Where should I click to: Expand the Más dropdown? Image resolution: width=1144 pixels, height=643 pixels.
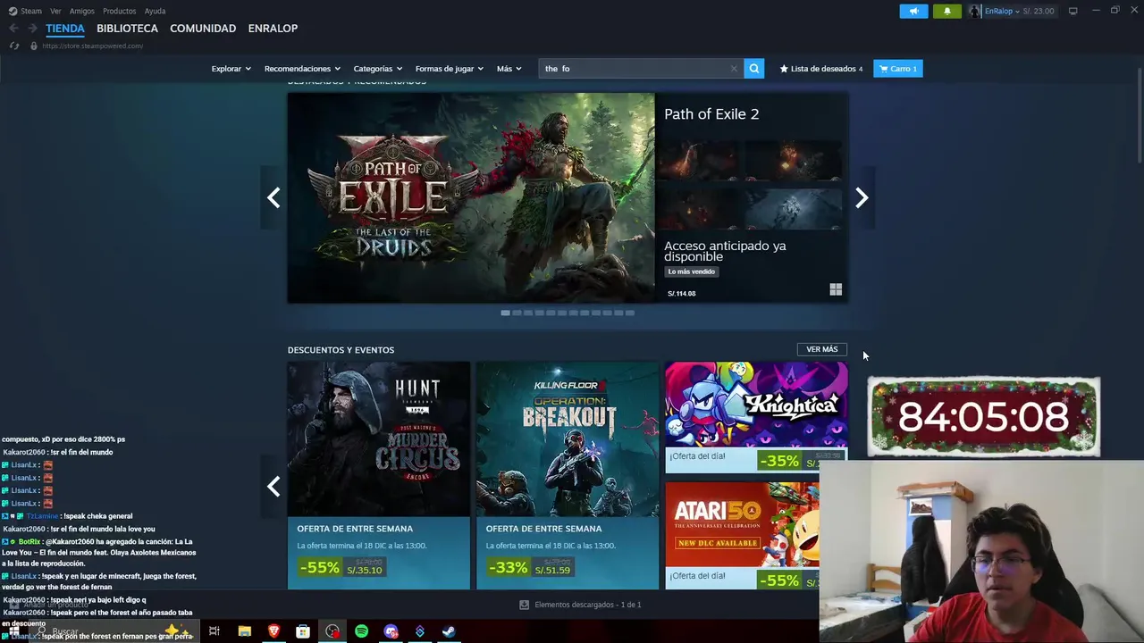click(509, 69)
